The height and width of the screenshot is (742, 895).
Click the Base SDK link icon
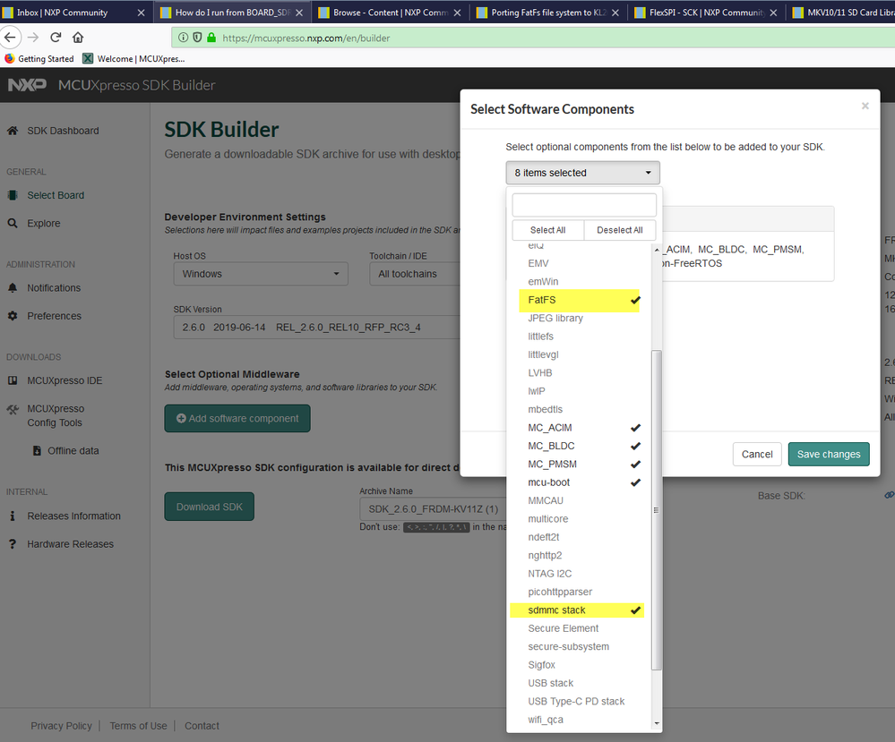click(x=890, y=495)
